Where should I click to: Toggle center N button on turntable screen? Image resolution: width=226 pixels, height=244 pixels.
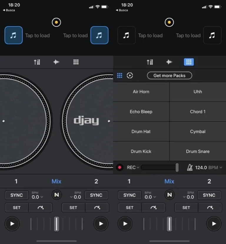(x=56, y=195)
